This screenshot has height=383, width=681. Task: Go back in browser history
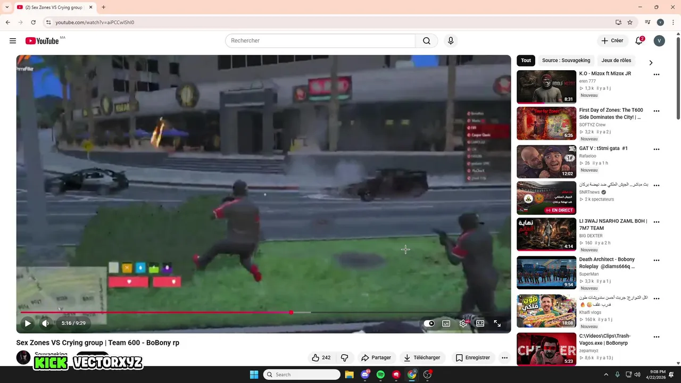7,22
